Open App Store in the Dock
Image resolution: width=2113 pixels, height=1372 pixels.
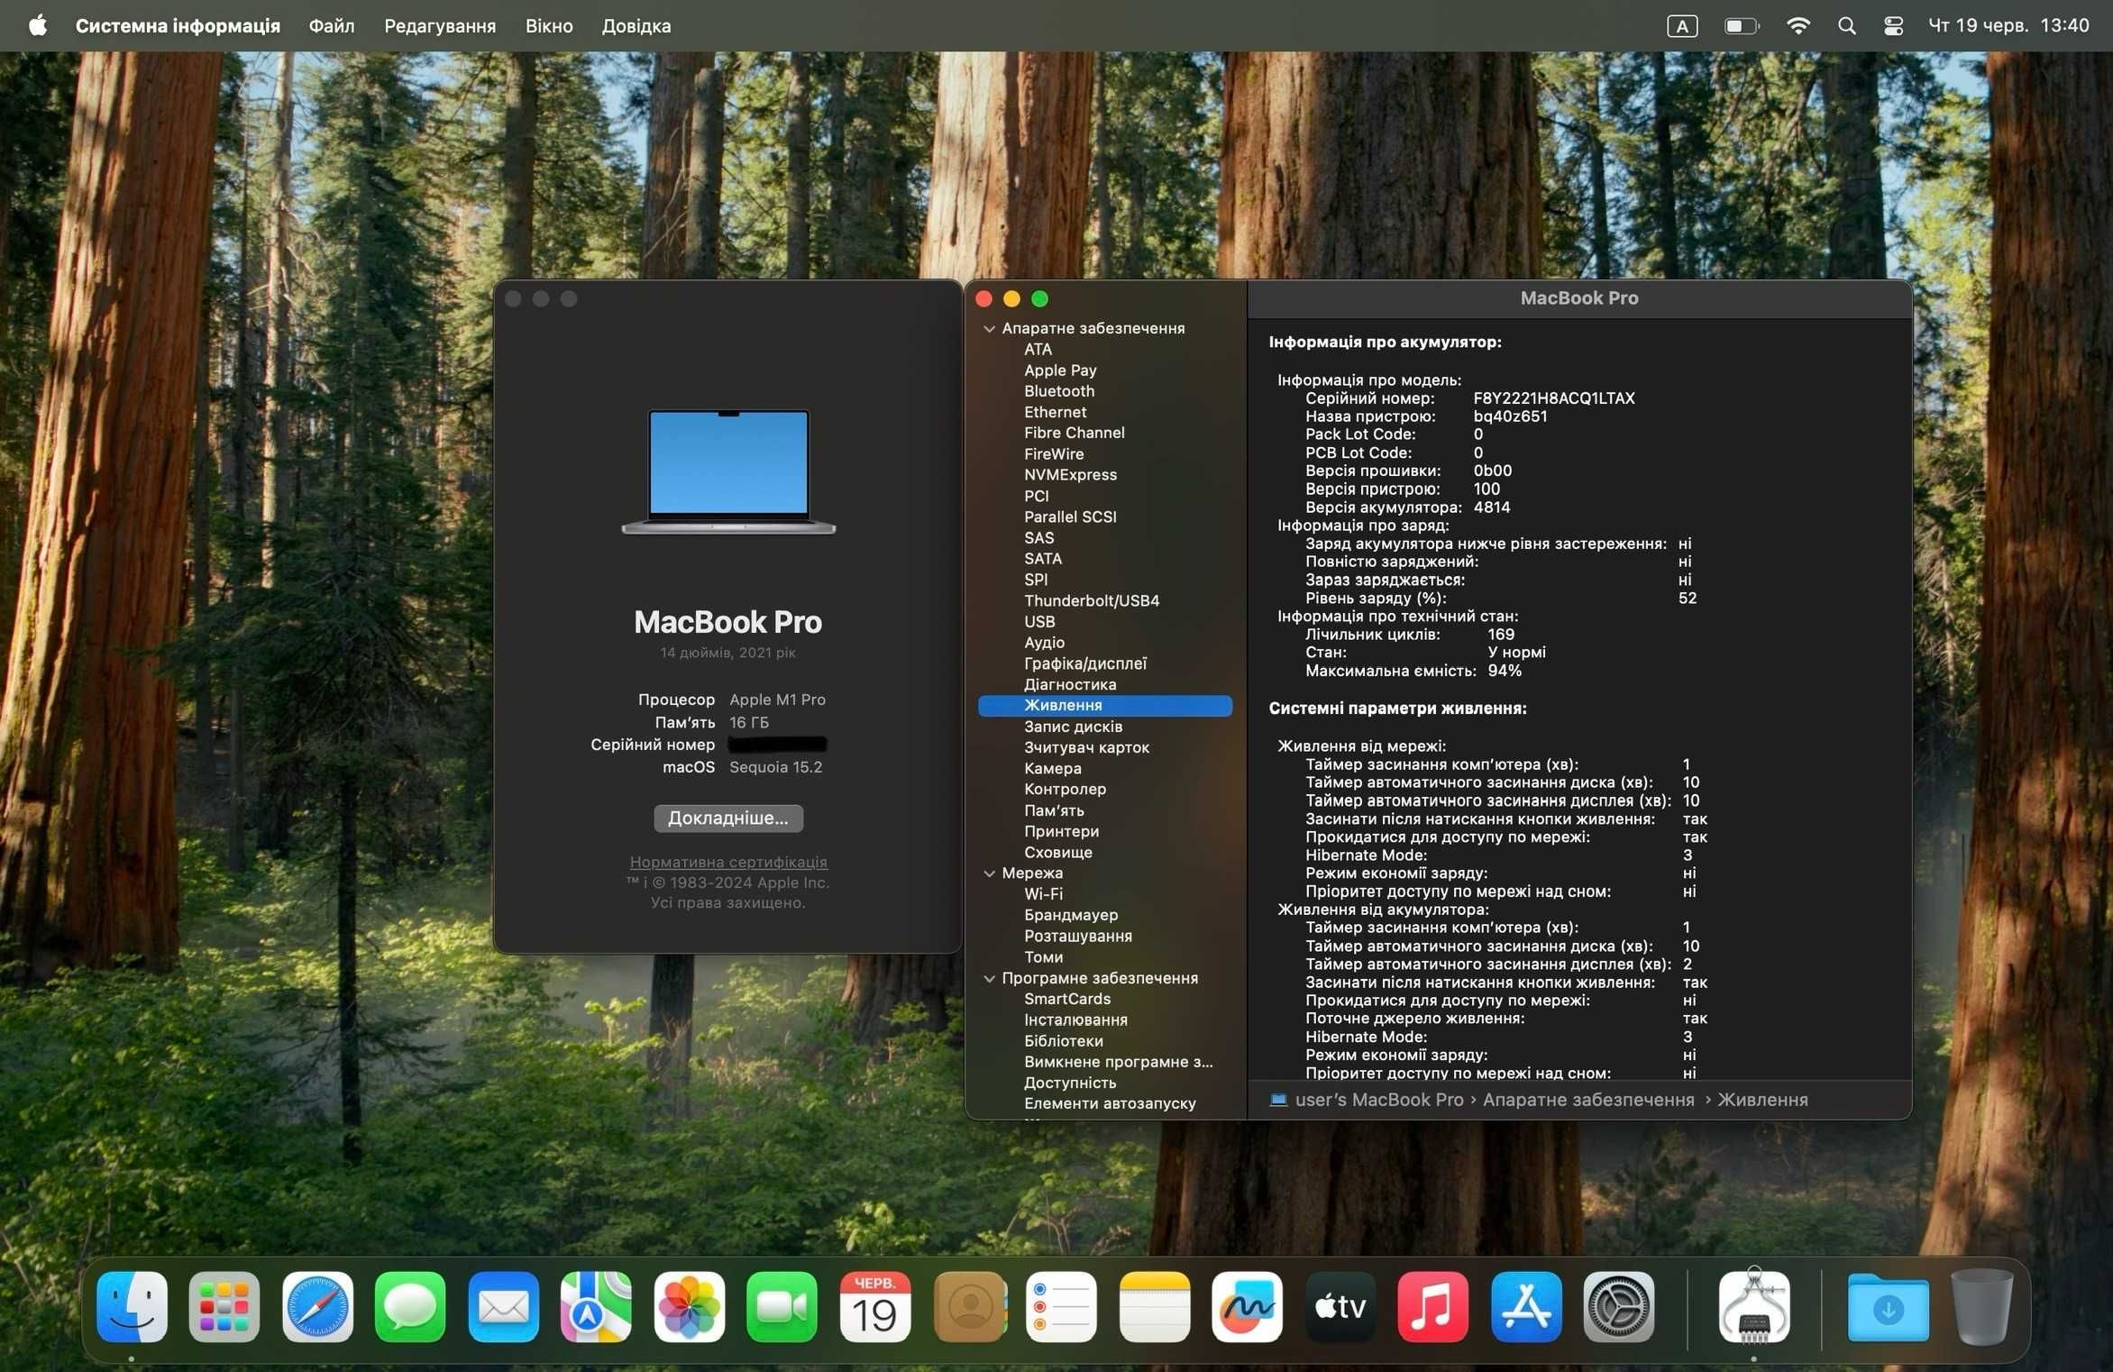(1525, 1306)
